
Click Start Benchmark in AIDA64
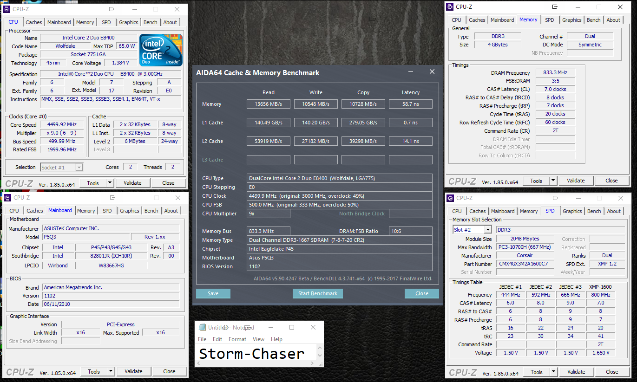[x=318, y=293]
